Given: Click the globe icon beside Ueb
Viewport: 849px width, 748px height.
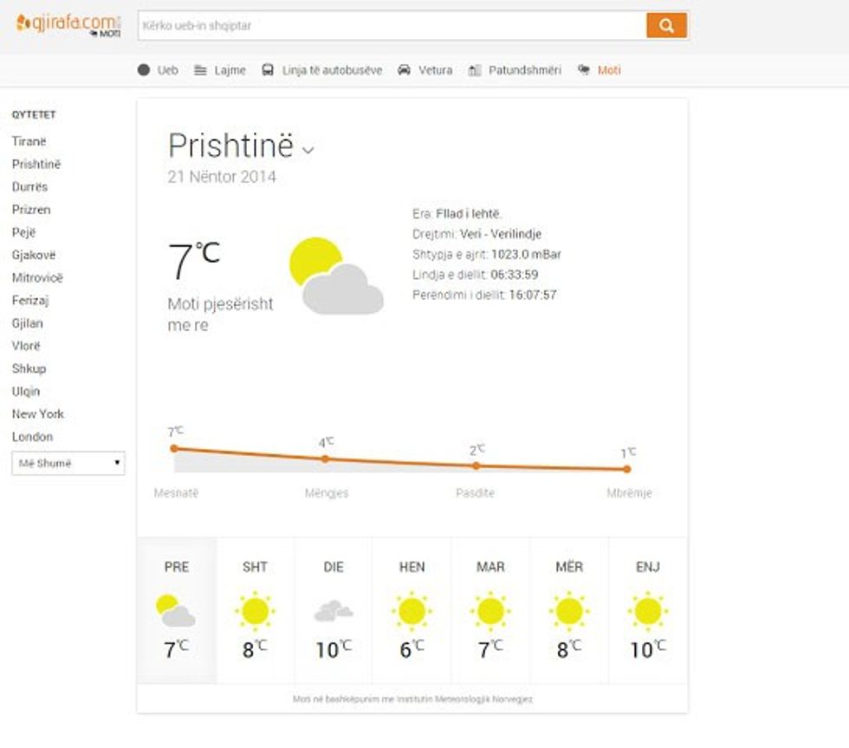Looking at the screenshot, I should click(144, 70).
